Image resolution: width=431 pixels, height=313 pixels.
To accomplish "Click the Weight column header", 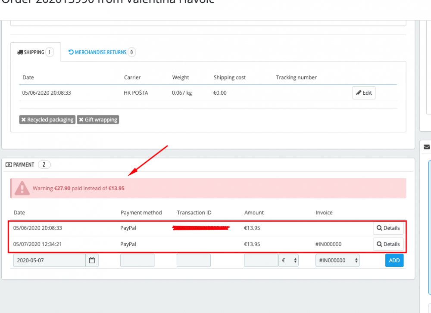I will coord(181,77).
